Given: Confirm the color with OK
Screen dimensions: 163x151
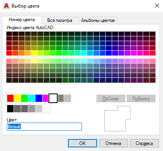Looking at the screenshot, I should click(82, 143).
